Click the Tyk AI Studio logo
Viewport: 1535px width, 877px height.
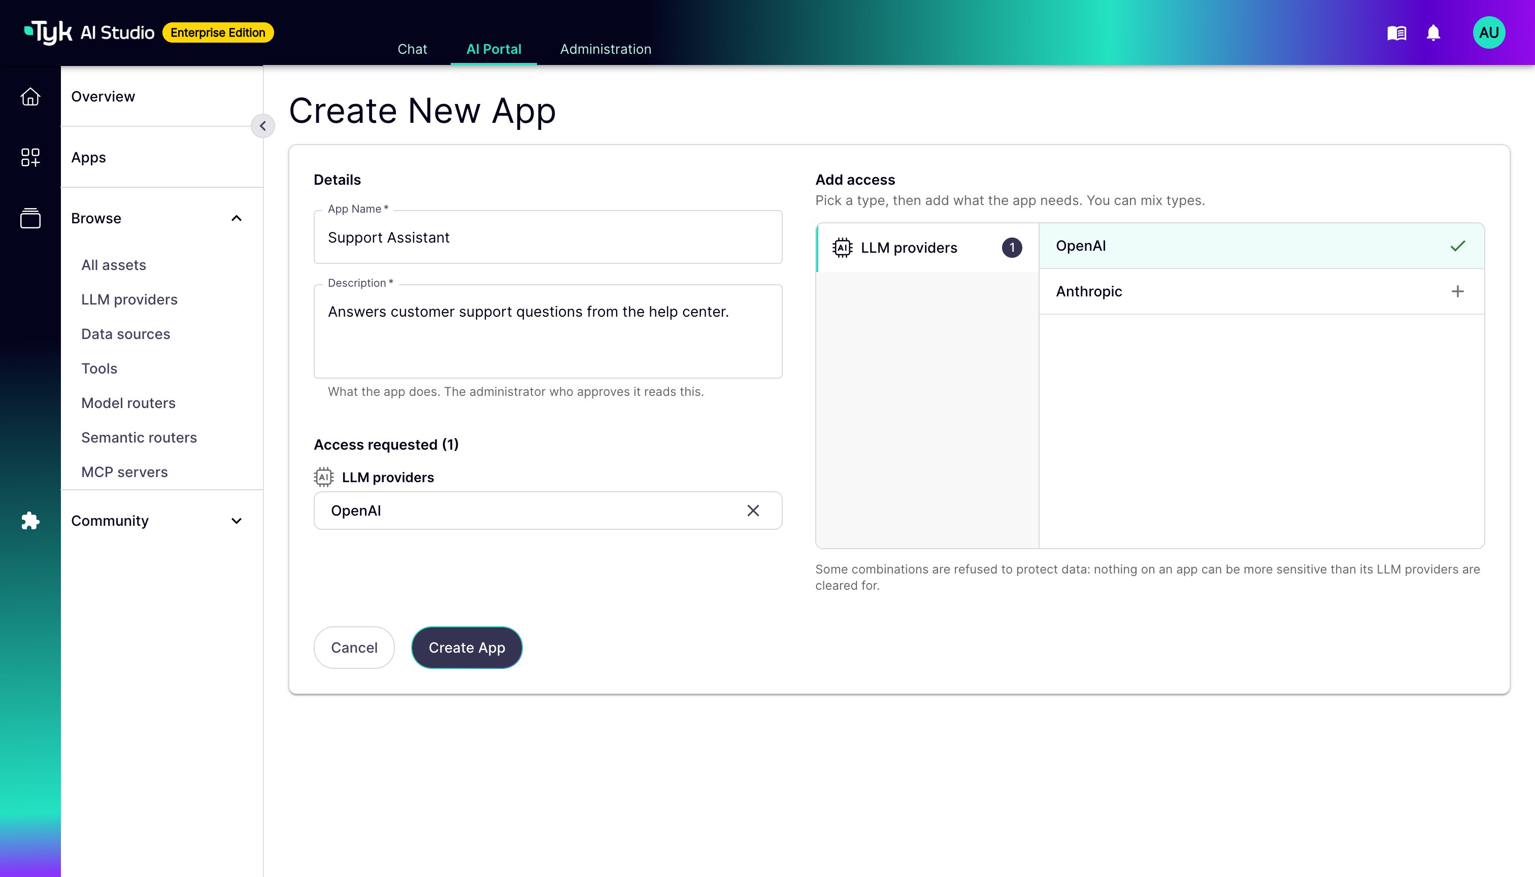pos(89,32)
